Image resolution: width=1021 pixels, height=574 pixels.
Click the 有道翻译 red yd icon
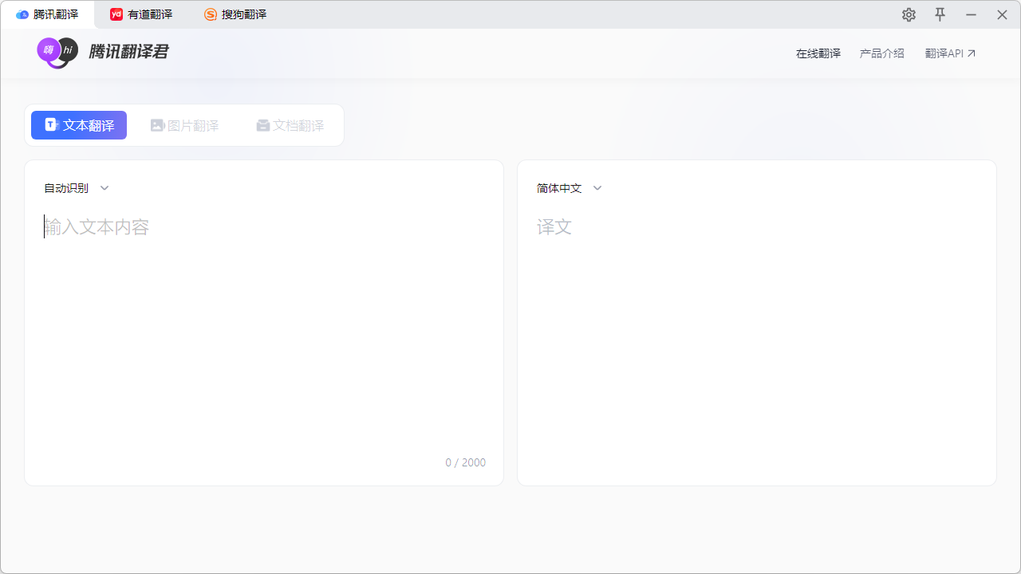click(116, 14)
